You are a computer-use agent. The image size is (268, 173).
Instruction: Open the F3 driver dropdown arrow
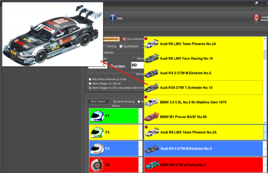coord(141,149)
